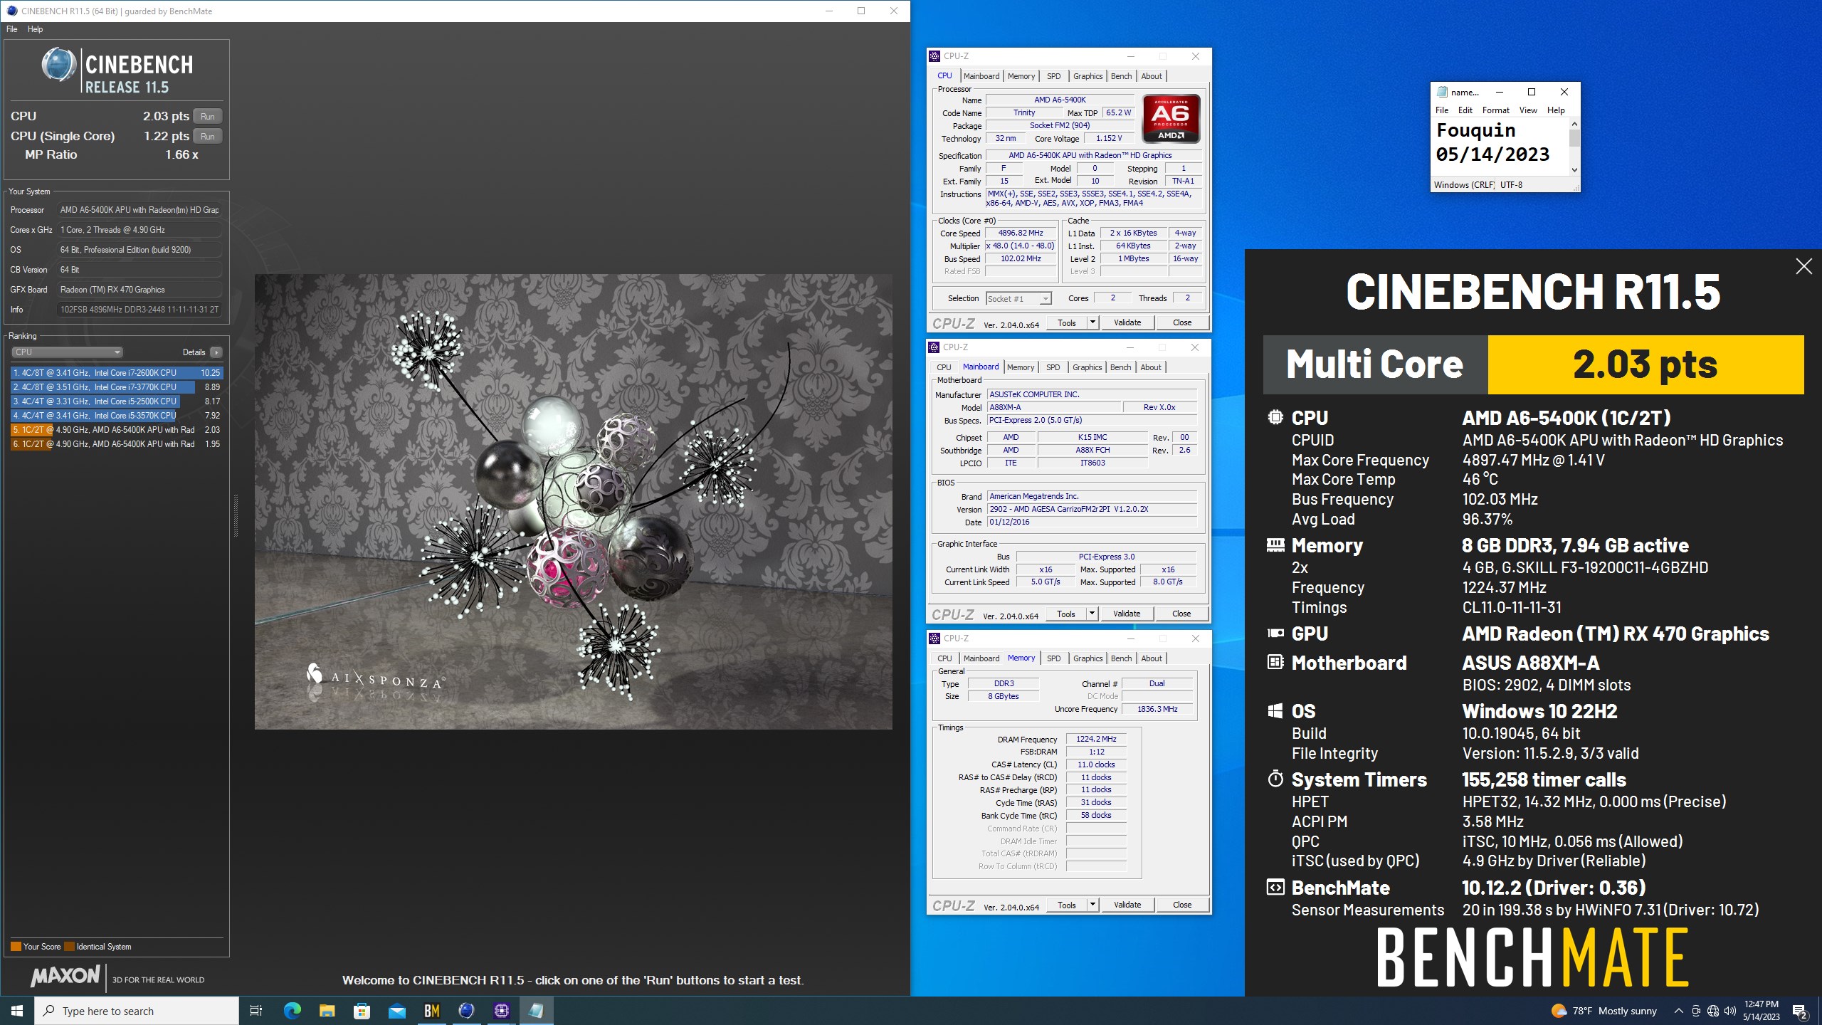Screen dimensions: 1822x1025
Task: Open the Socket #1 selection dropdown
Action: [1018, 299]
